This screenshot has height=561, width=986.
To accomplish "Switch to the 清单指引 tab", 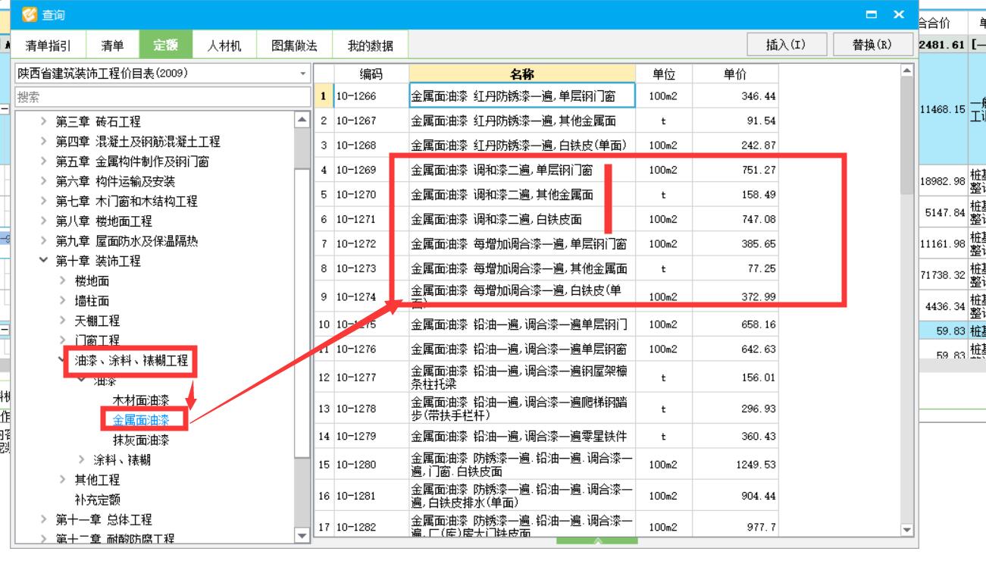I will coord(49,45).
